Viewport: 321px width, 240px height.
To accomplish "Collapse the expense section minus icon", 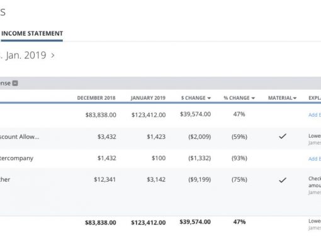I will (15, 84).
